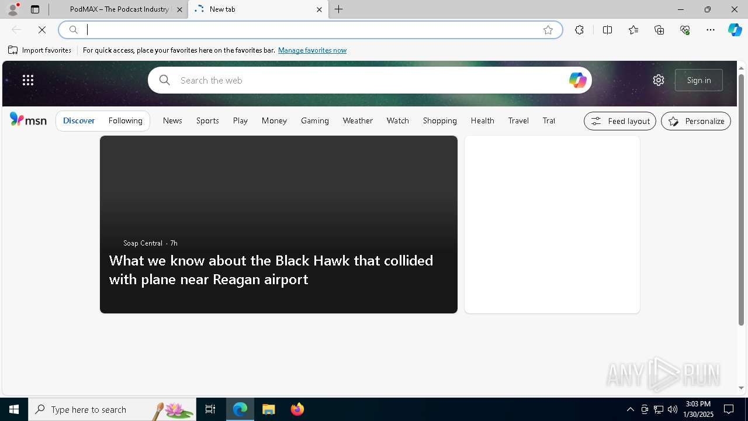Open the network tray icon

[659, 409]
